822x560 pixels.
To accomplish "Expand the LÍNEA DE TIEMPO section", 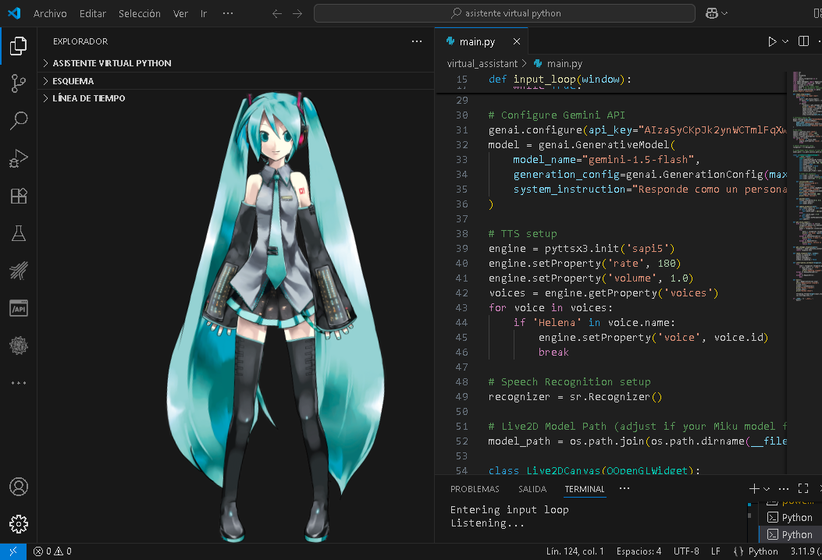I will (x=236, y=98).
